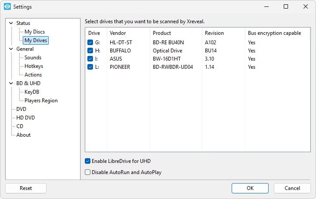Screen dimensions: 316x199
Task: Click the Reset button
Action: tap(26, 188)
